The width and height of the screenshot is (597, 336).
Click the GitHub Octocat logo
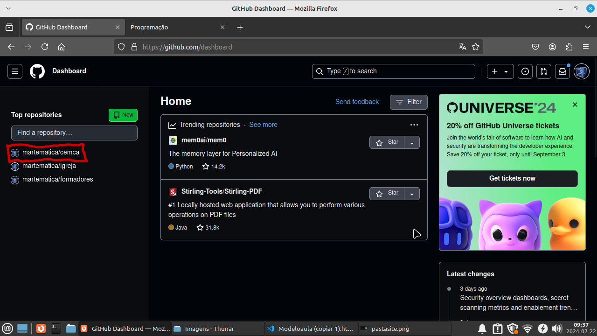click(x=37, y=71)
